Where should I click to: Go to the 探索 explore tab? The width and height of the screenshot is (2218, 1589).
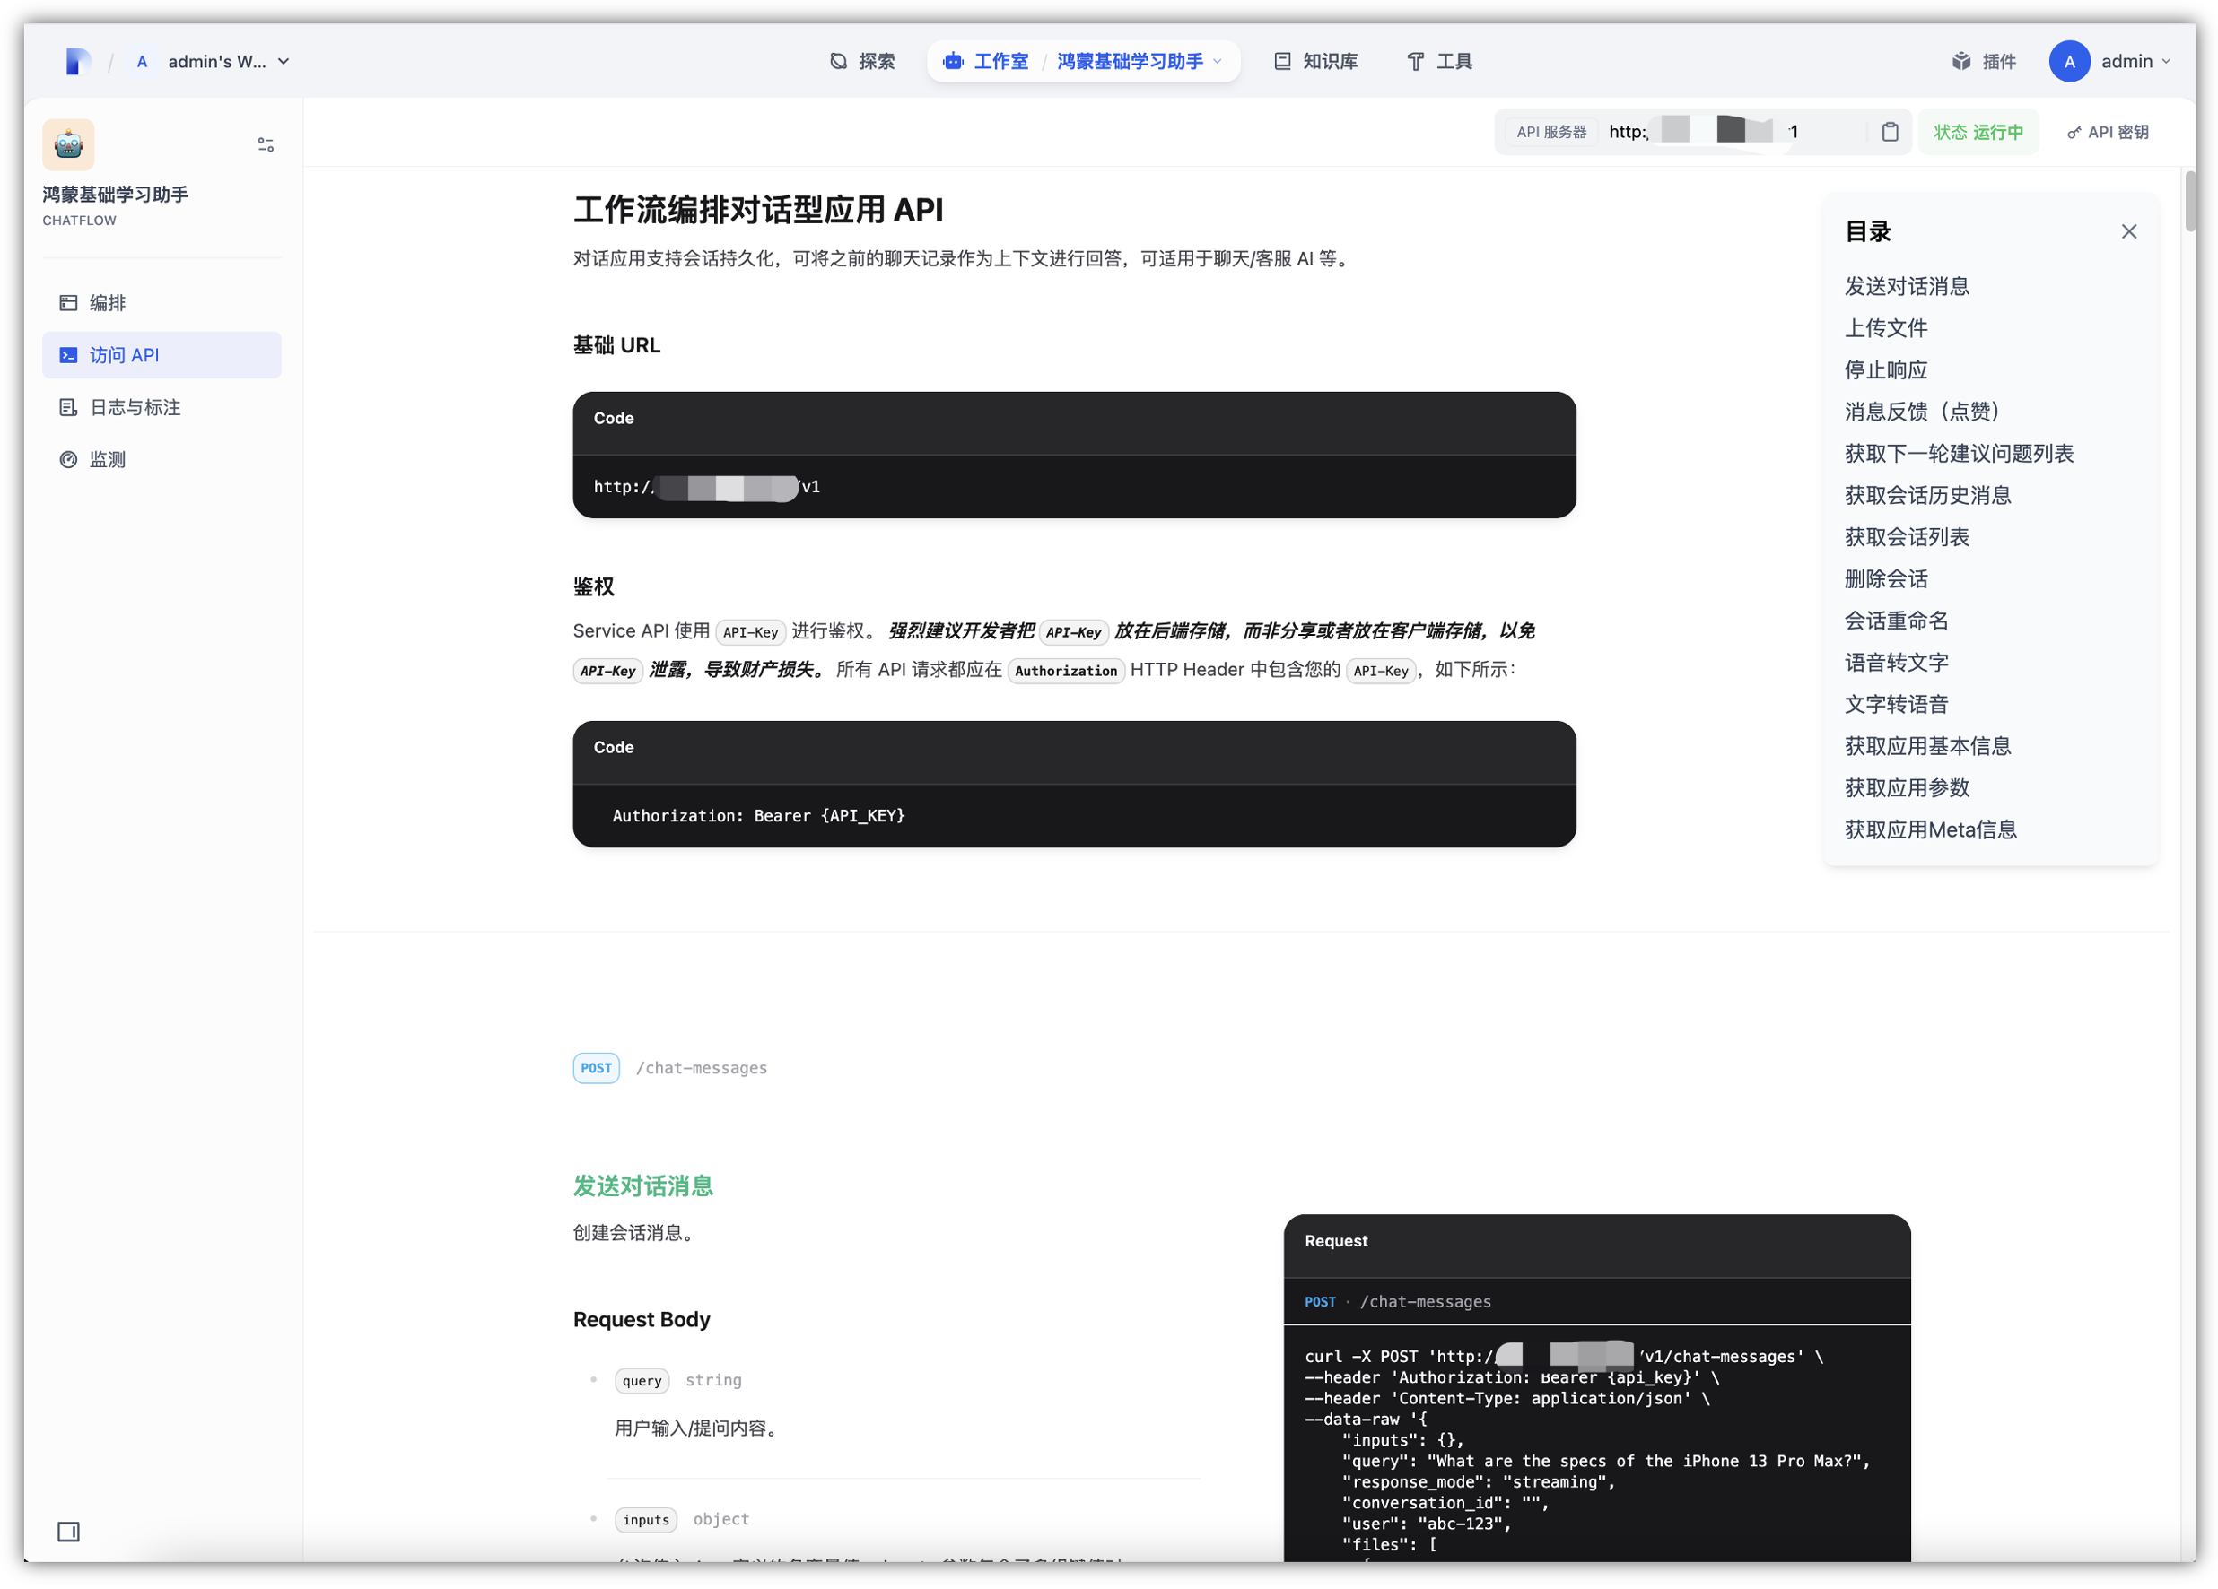pyautogui.click(x=862, y=62)
